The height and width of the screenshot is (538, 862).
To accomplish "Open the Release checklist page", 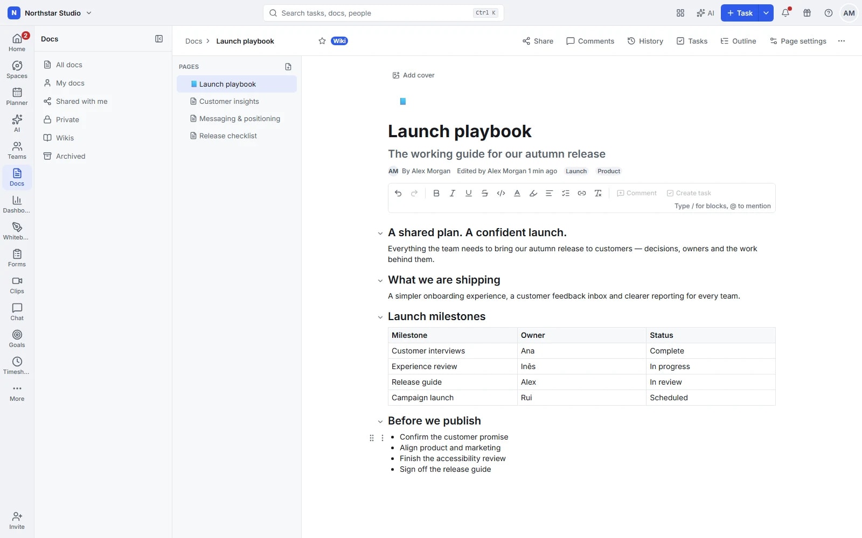I will click(237, 136).
